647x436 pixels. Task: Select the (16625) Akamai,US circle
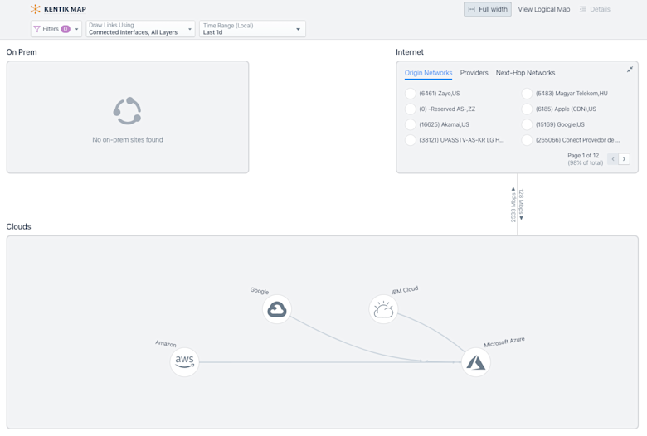(410, 124)
